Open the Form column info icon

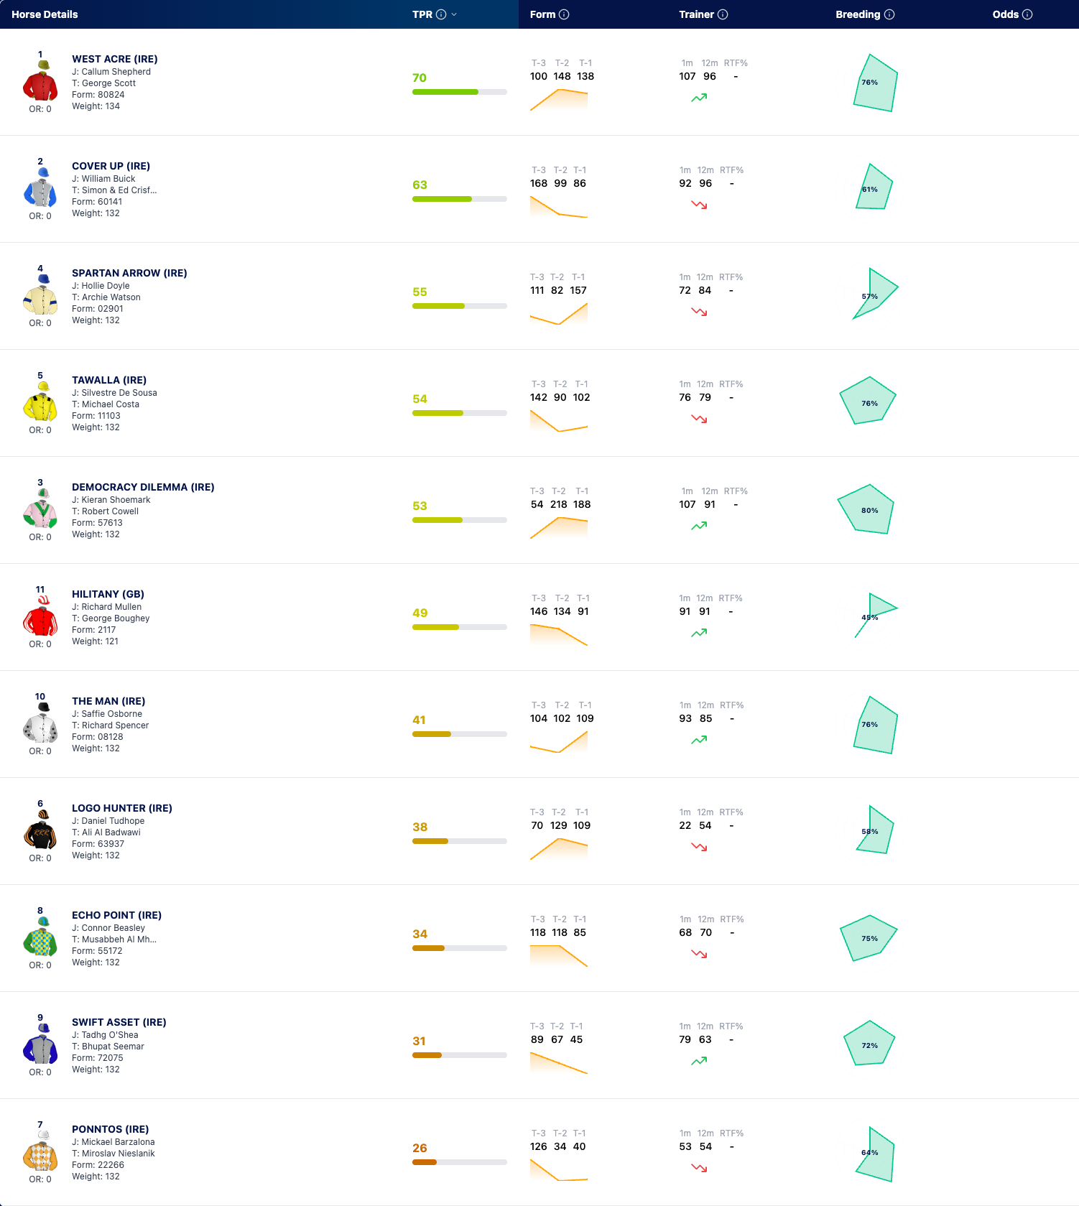tap(564, 14)
